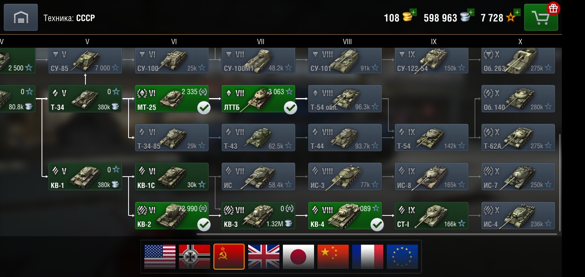
Task: Expand the СУ-85 tier V triangle
Action: (x=56, y=54)
